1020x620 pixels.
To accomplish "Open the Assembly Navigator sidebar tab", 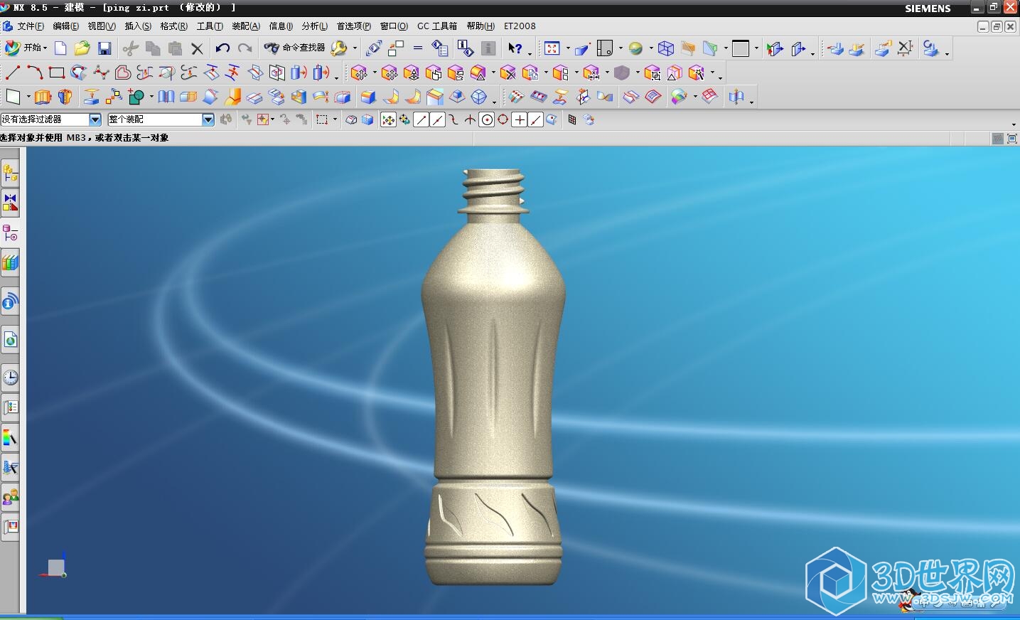I will tap(10, 173).
